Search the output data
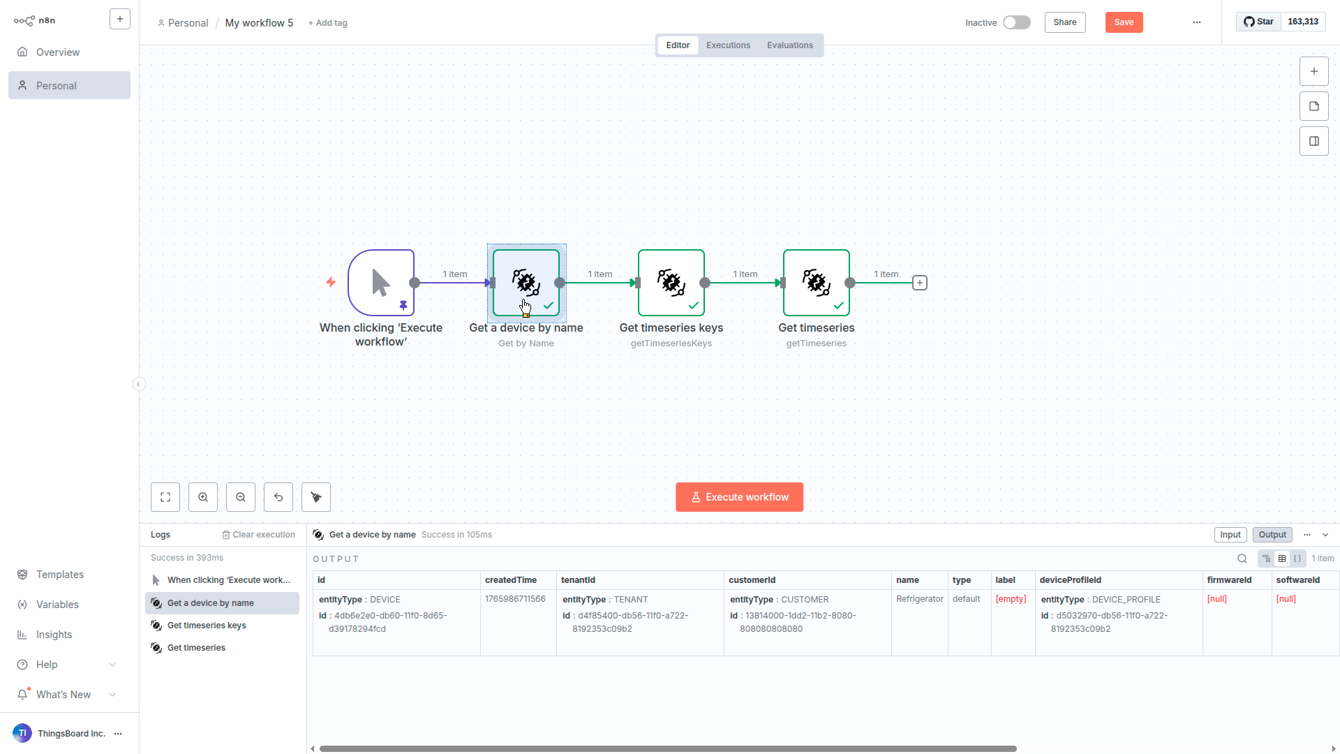This screenshot has height=754, width=1340. pos(1242,559)
